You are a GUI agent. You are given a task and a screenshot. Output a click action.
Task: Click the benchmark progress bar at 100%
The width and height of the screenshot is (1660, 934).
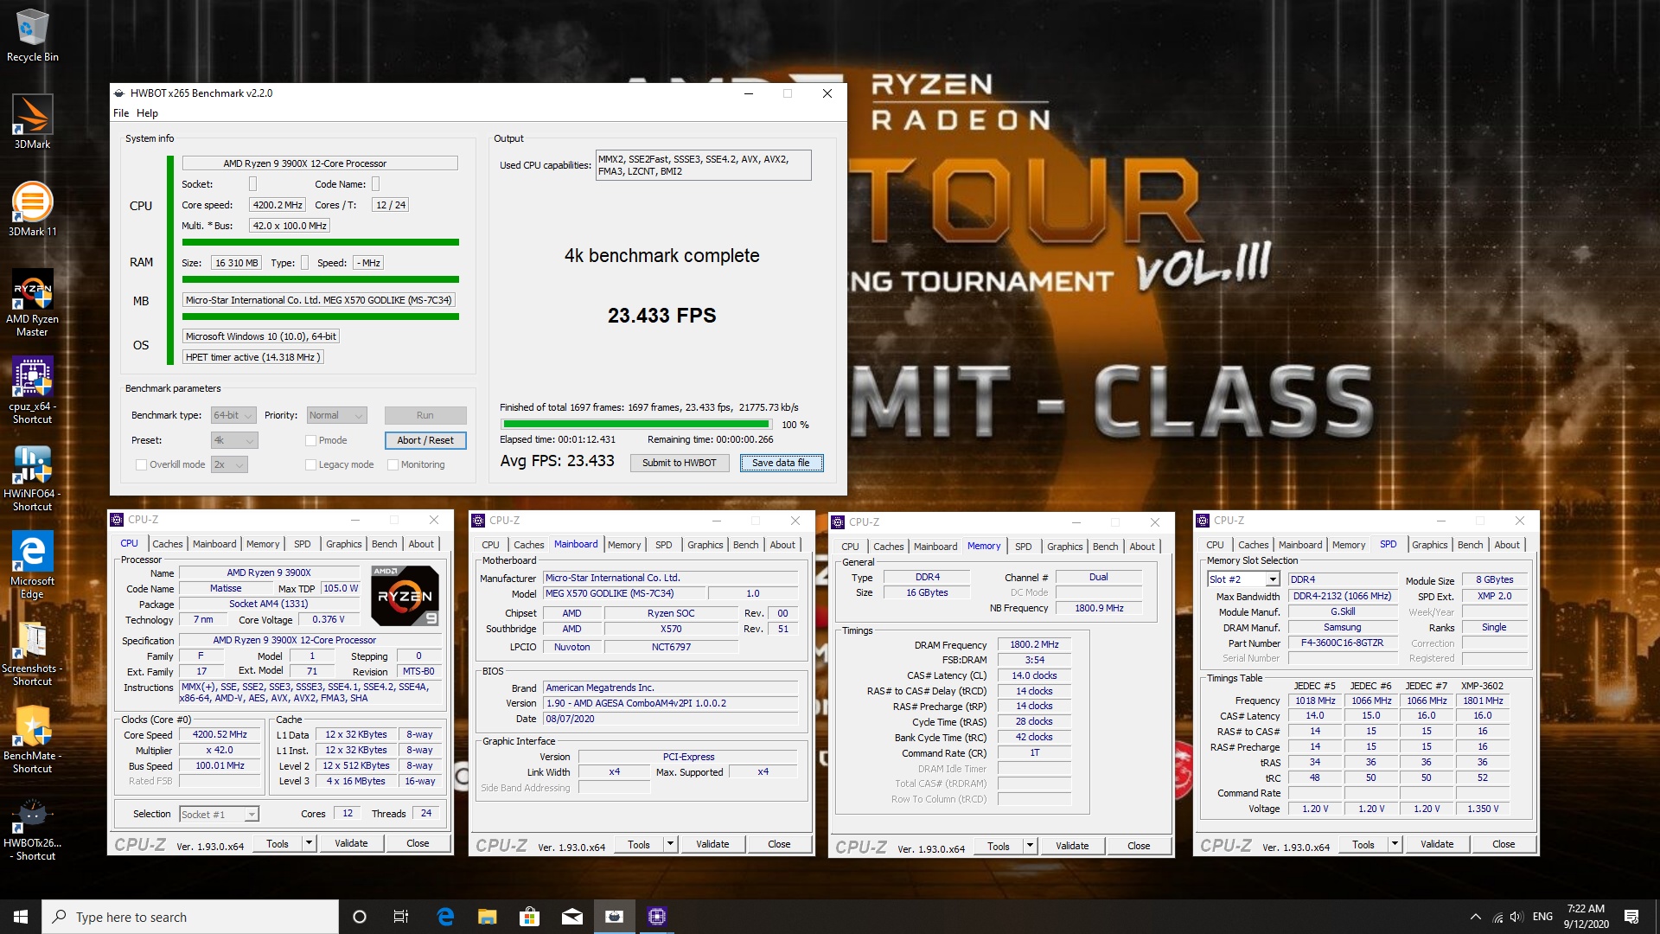[635, 425]
